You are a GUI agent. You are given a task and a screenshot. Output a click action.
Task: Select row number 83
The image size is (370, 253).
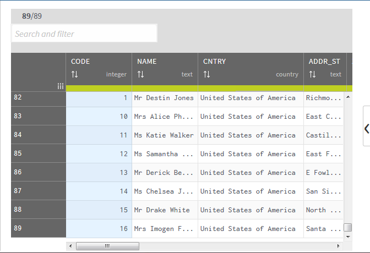coord(39,116)
